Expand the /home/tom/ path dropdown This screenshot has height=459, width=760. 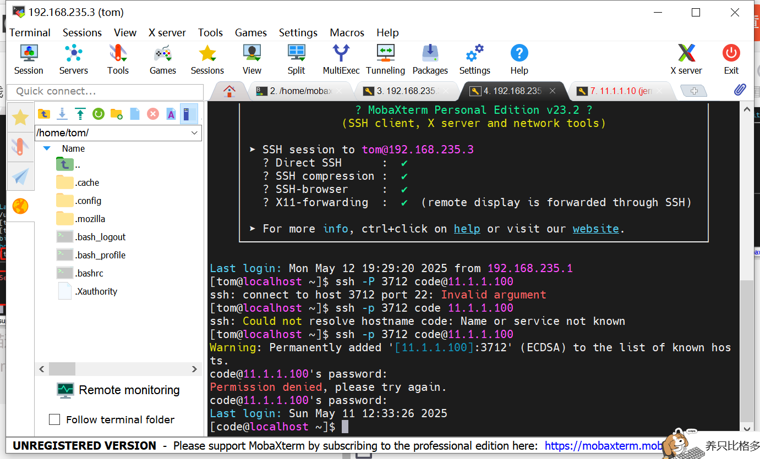tap(194, 133)
